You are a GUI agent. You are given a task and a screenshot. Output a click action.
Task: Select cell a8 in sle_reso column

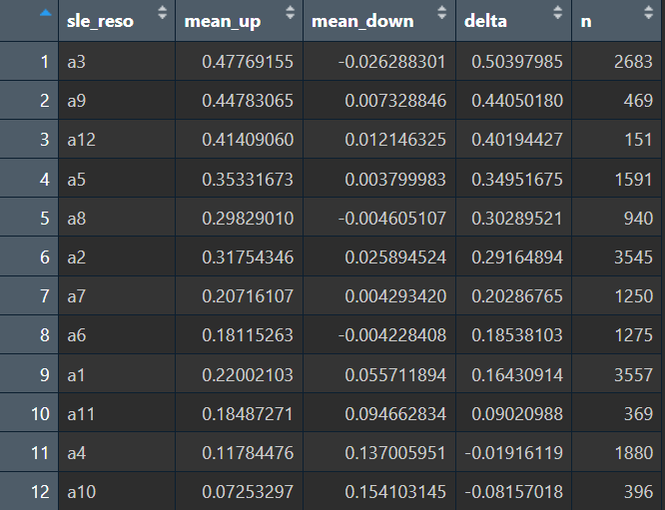(117, 218)
